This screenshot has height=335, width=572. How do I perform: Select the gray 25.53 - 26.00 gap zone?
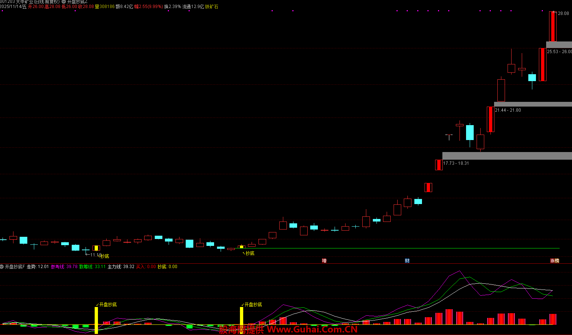click(x=559, y=45)
